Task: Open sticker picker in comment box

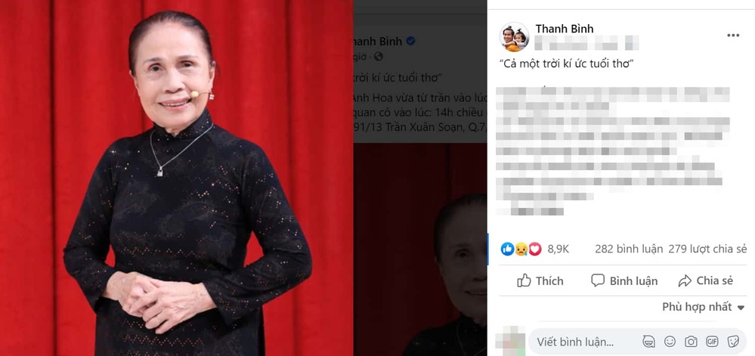Action: (x=733, y=342)
